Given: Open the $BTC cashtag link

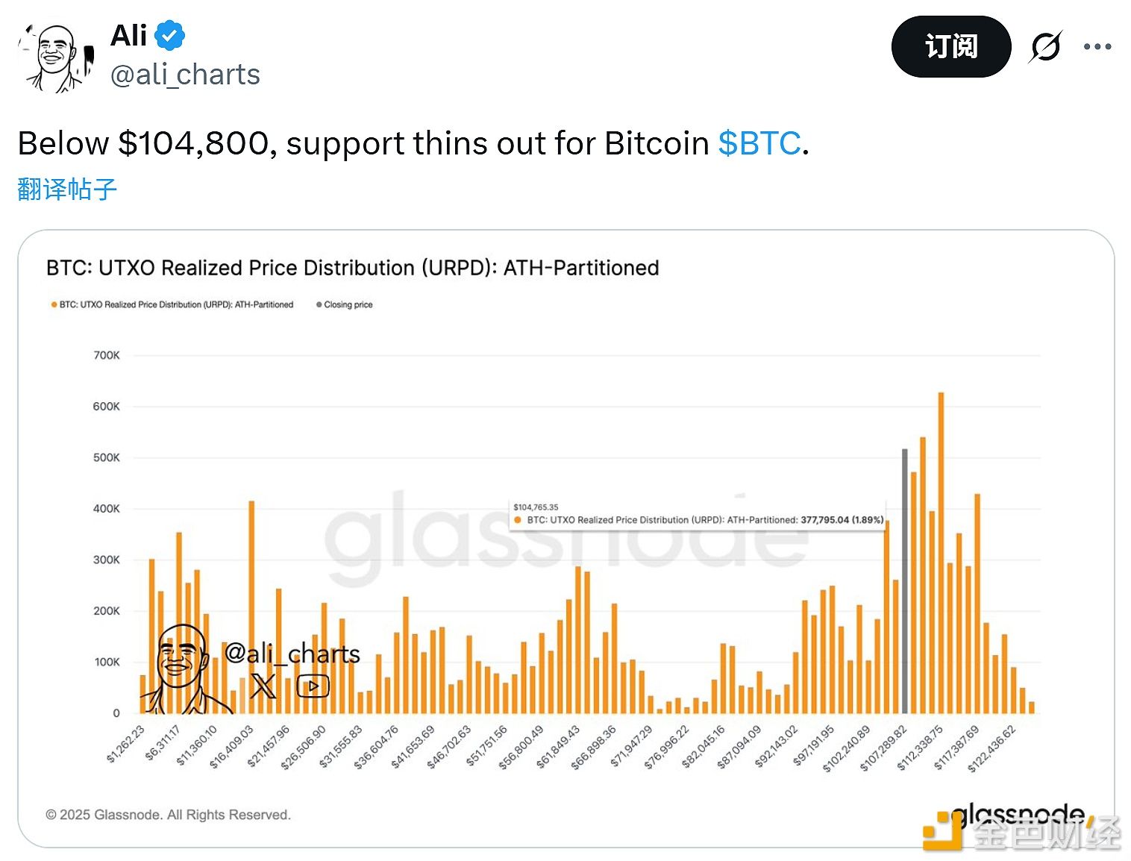Looking at the screenshot, I should point(758,143).
